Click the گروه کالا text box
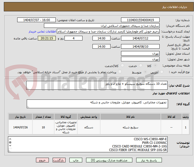 click(x=97, y=104)
